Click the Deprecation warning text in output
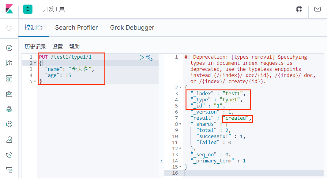 click(250, 69)
